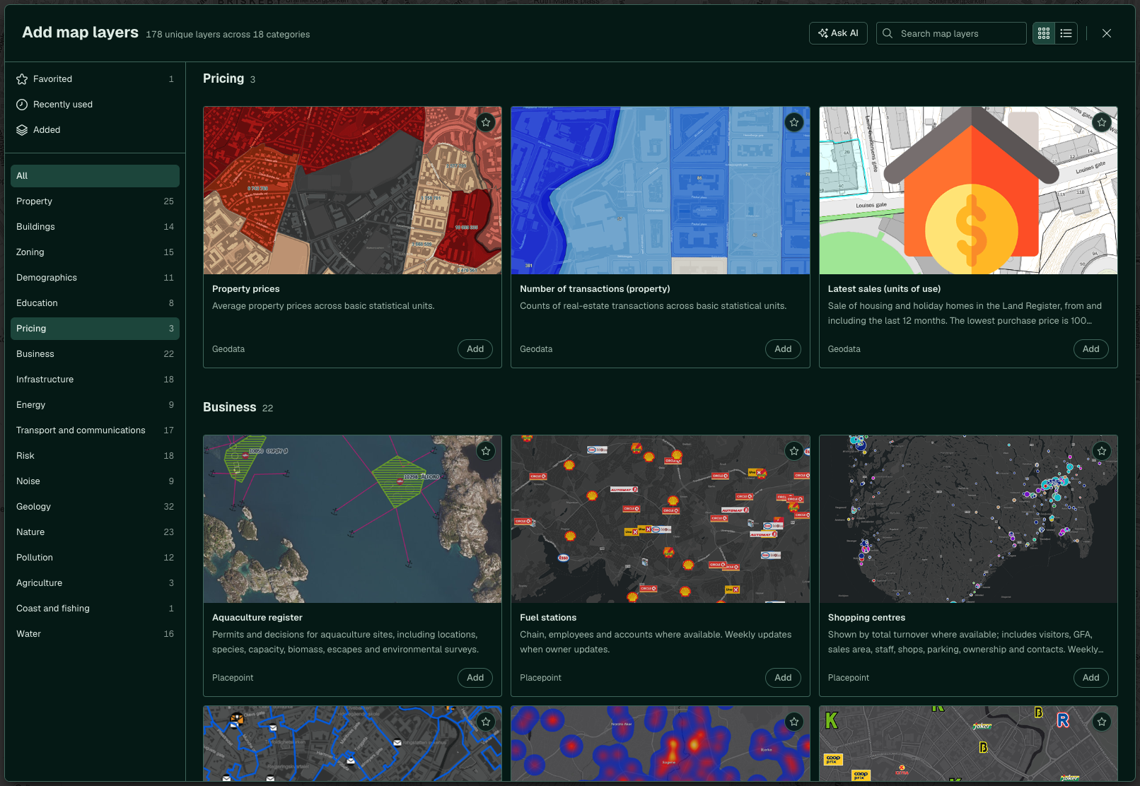Select the Energy category
This screenshot has width=1140, height=786.
[x=95, y=405]
